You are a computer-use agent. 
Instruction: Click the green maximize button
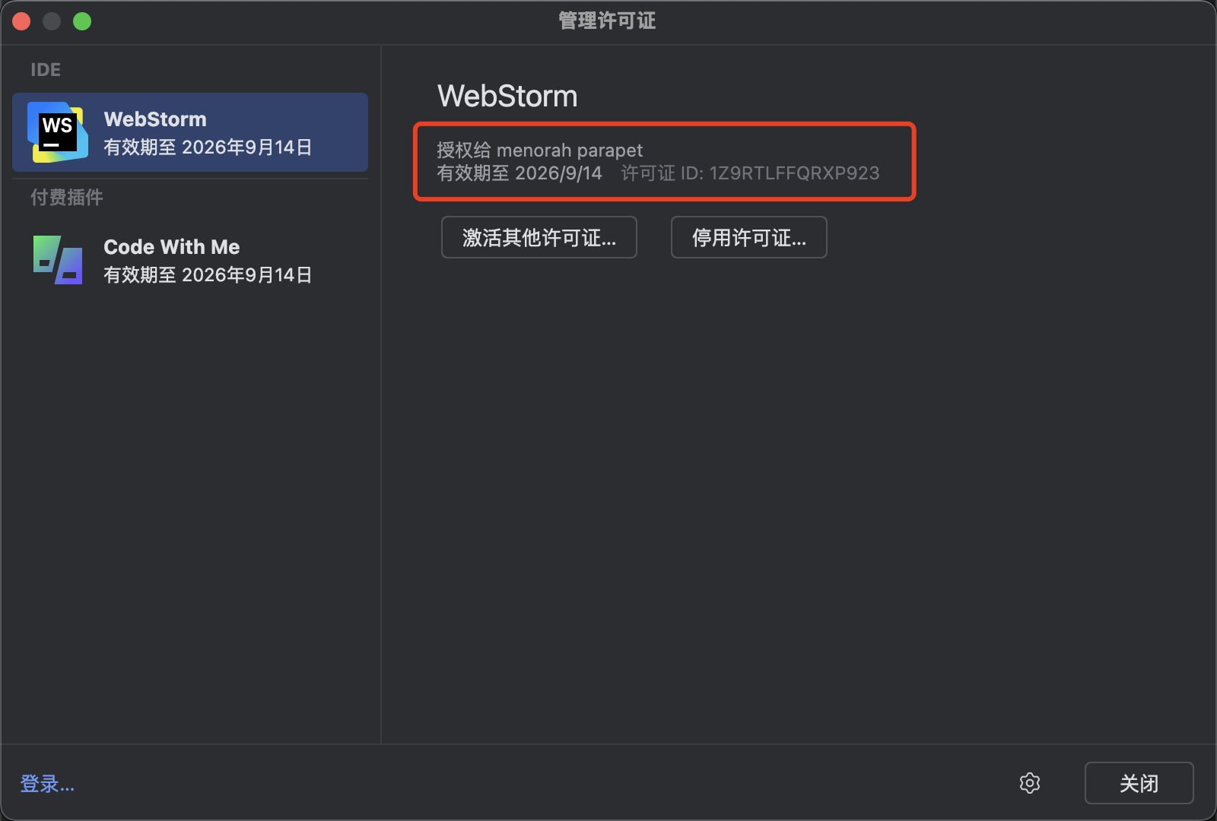(x=82, y=21)
